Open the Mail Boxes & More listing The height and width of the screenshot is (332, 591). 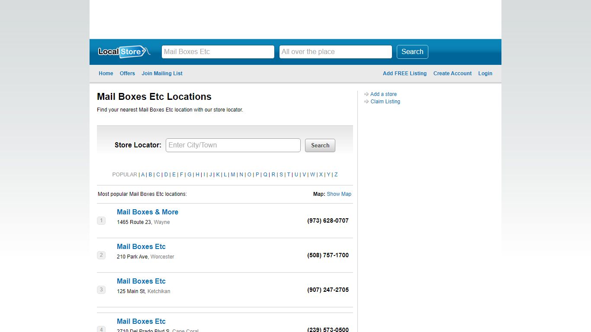pos(148,212)
